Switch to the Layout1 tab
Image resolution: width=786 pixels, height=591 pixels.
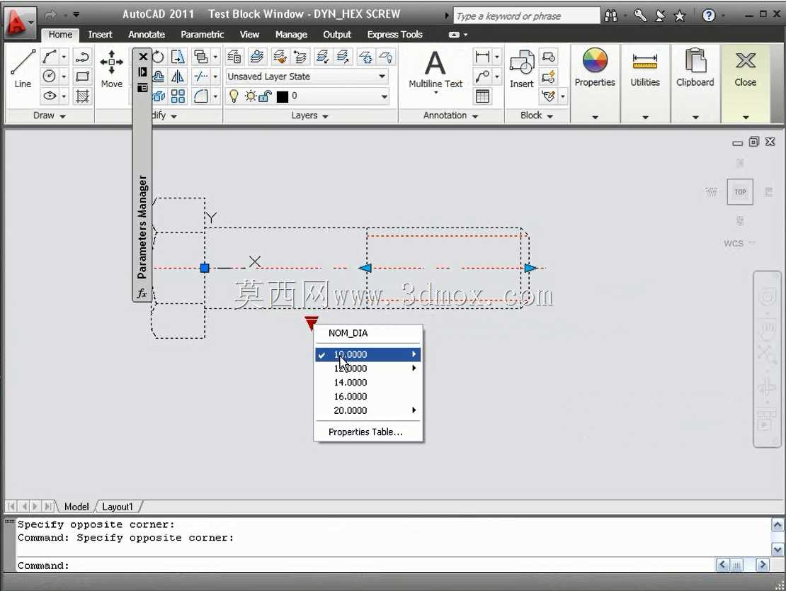118,507
